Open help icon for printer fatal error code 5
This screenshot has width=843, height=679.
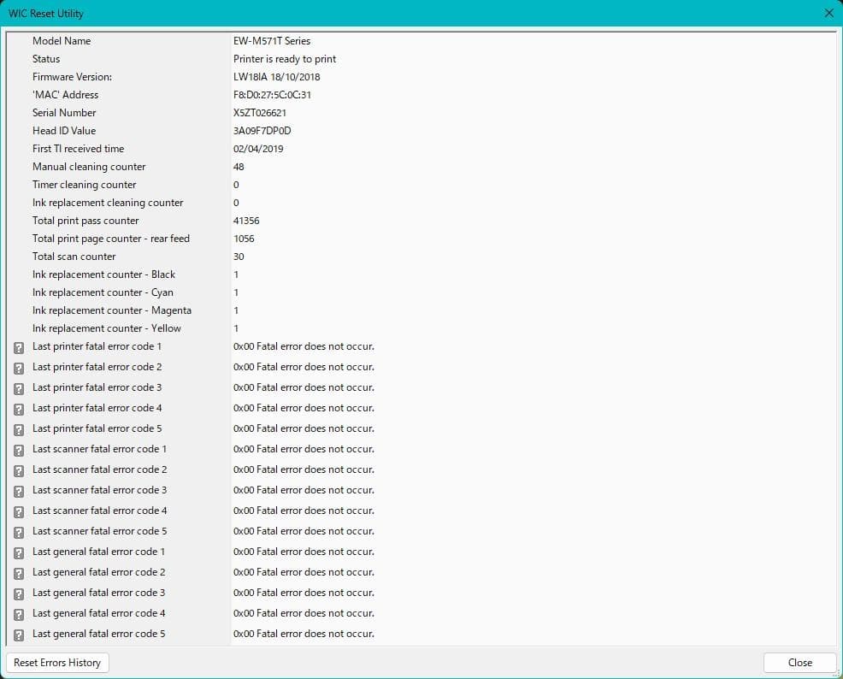[19, 429]
